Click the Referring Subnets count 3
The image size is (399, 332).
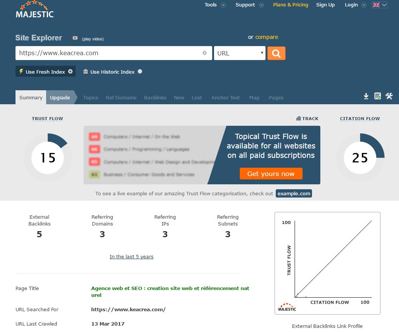coord(228,234)
